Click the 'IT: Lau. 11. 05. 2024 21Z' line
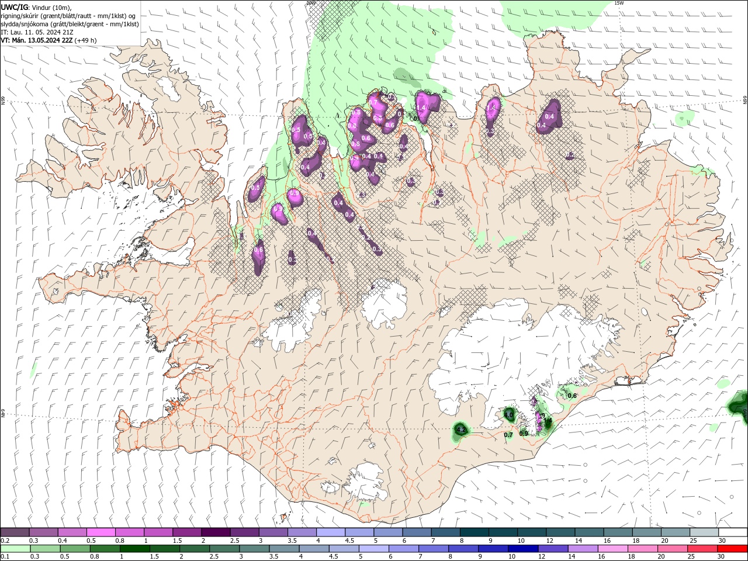Image resolution: width=748 pixels, height=561 pixels. (36, 32)
